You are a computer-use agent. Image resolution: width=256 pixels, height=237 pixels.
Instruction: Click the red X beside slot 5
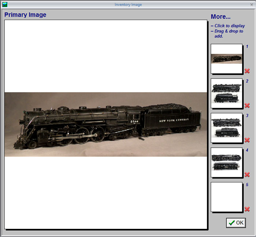[x=247, y=209]
